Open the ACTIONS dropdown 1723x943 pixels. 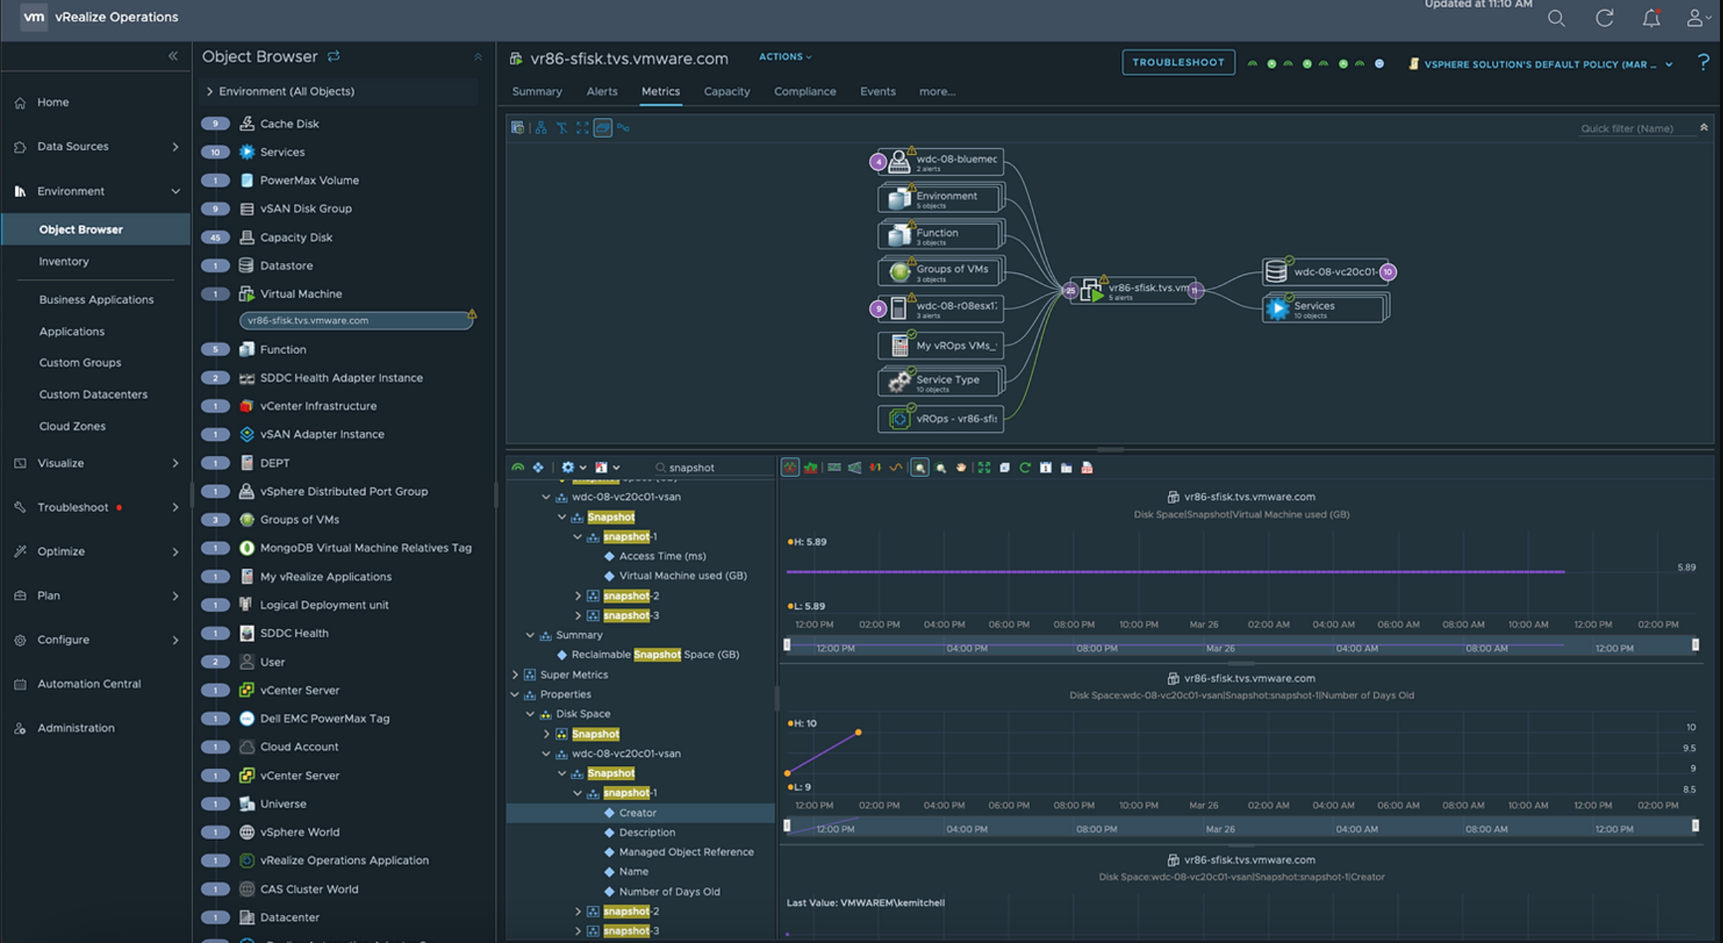(785, 57)
